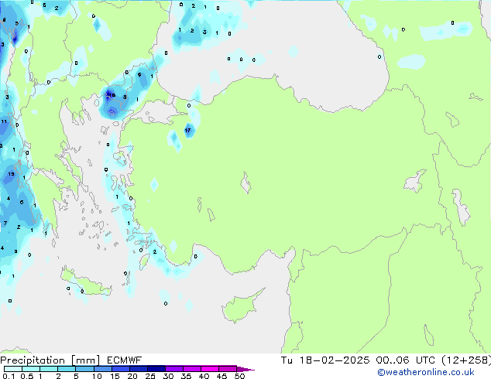Click the '(12+258)' forecast offset text
The width and height of the screenshot is (491, 379).
click(466, 360)
